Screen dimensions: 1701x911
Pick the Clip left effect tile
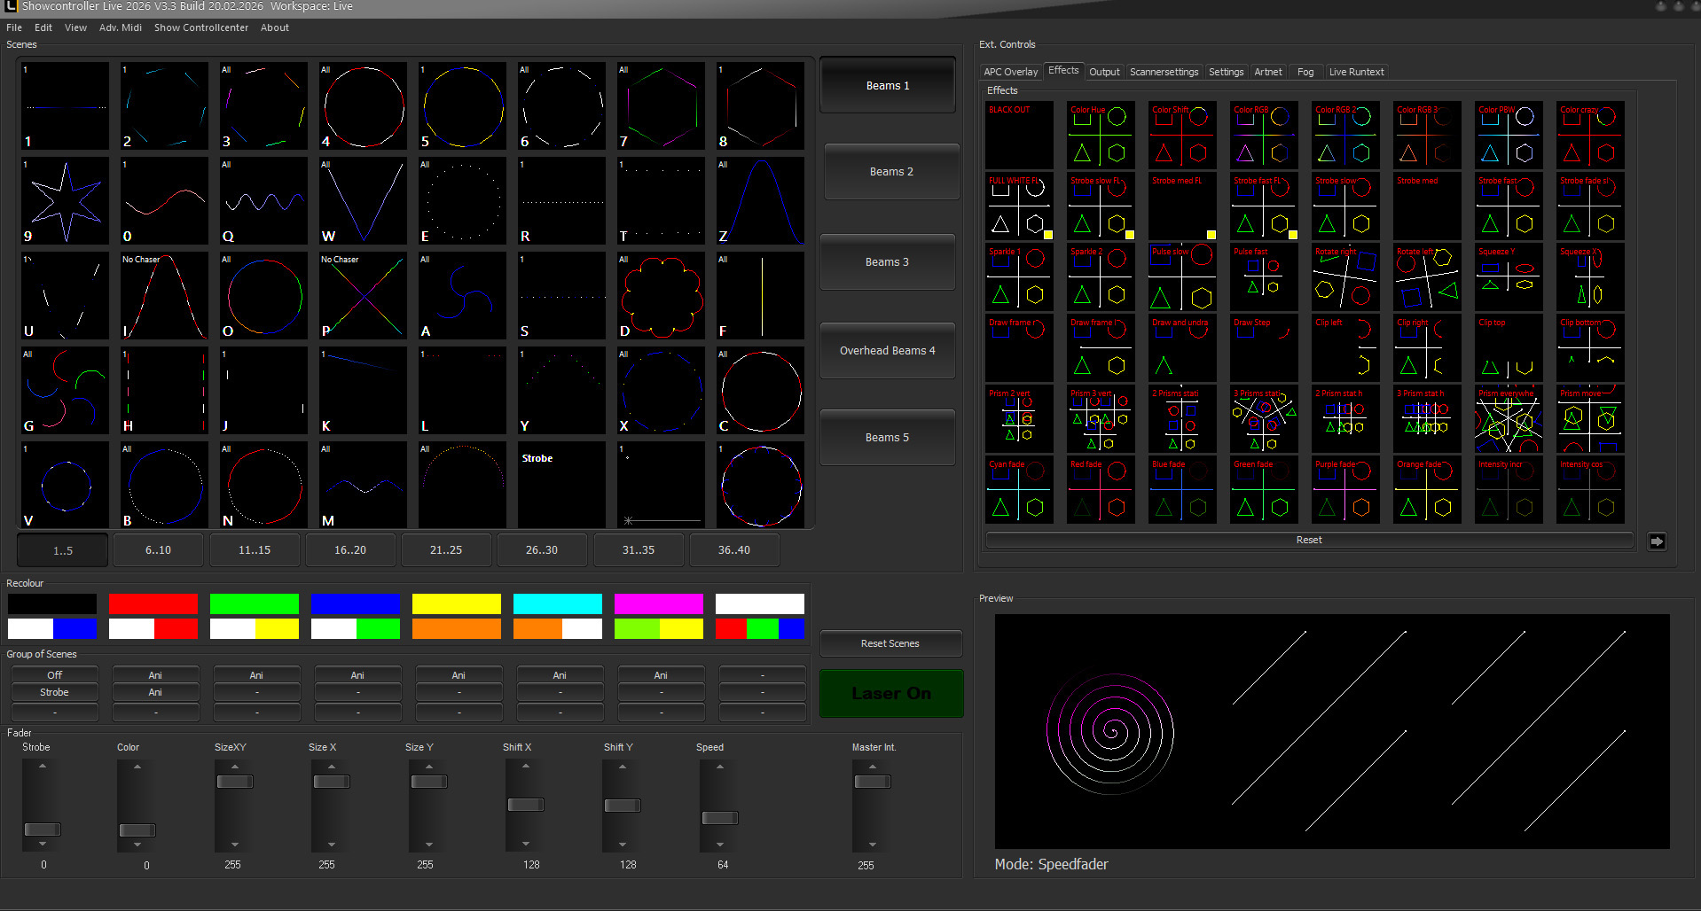[x=1345, y=347]
